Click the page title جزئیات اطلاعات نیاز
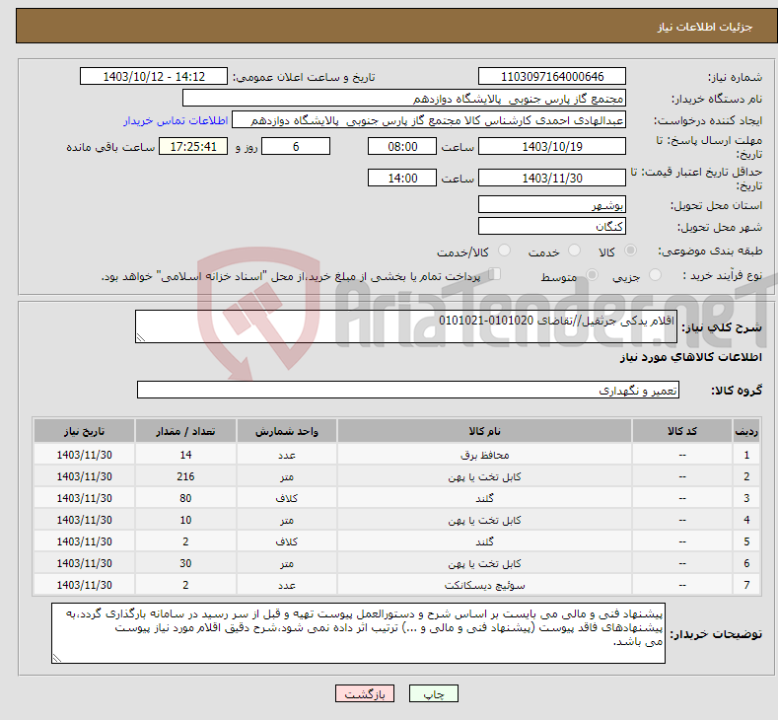The image size is (778, 720). point(705,27)
